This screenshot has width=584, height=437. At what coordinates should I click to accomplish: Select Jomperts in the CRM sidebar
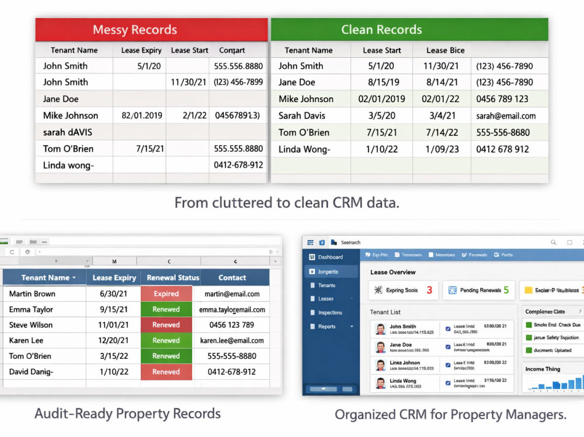pyautogui.click(x=332, y=272)
